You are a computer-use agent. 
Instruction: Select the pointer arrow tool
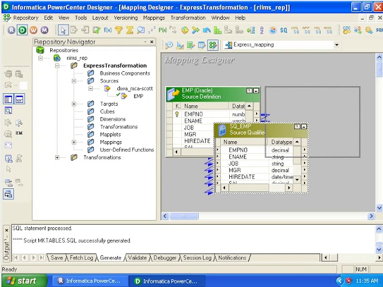pos(63,30)
